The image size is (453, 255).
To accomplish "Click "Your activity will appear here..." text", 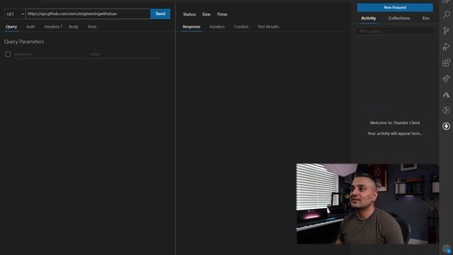I will point(395,134).
